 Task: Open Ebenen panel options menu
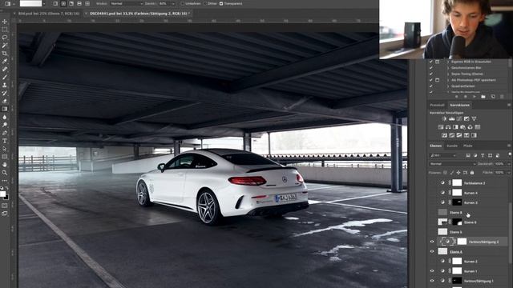[509, 146]
